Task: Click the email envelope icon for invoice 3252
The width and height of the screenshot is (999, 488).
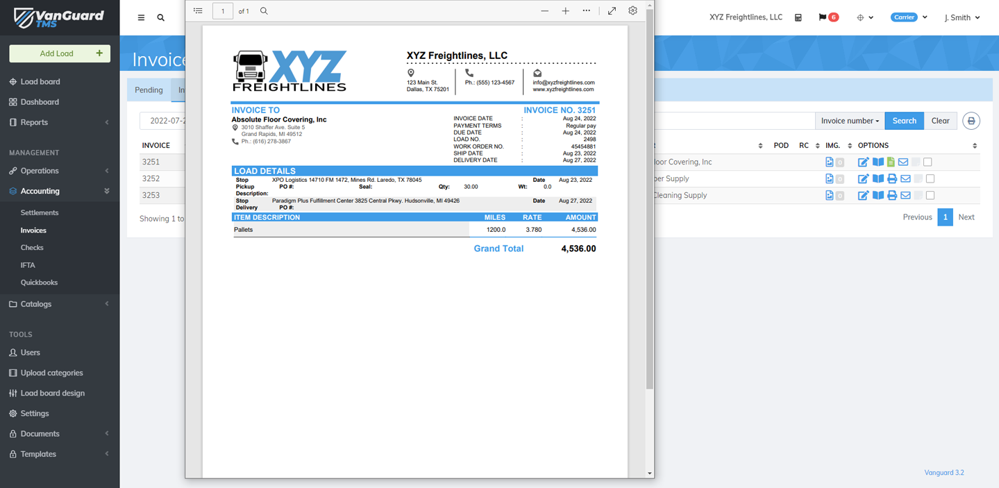Action: 905,179
